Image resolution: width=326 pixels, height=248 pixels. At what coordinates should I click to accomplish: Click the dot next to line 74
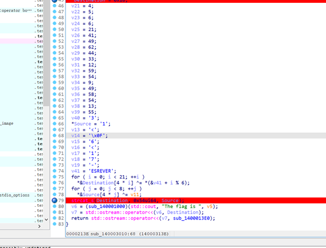click(x=54, y=171)
